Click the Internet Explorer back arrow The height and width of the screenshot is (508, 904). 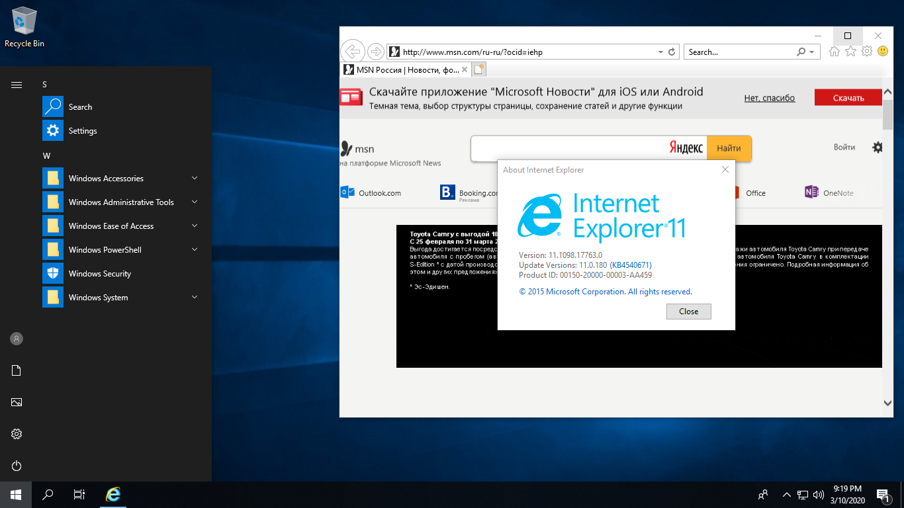pos(353,52)
